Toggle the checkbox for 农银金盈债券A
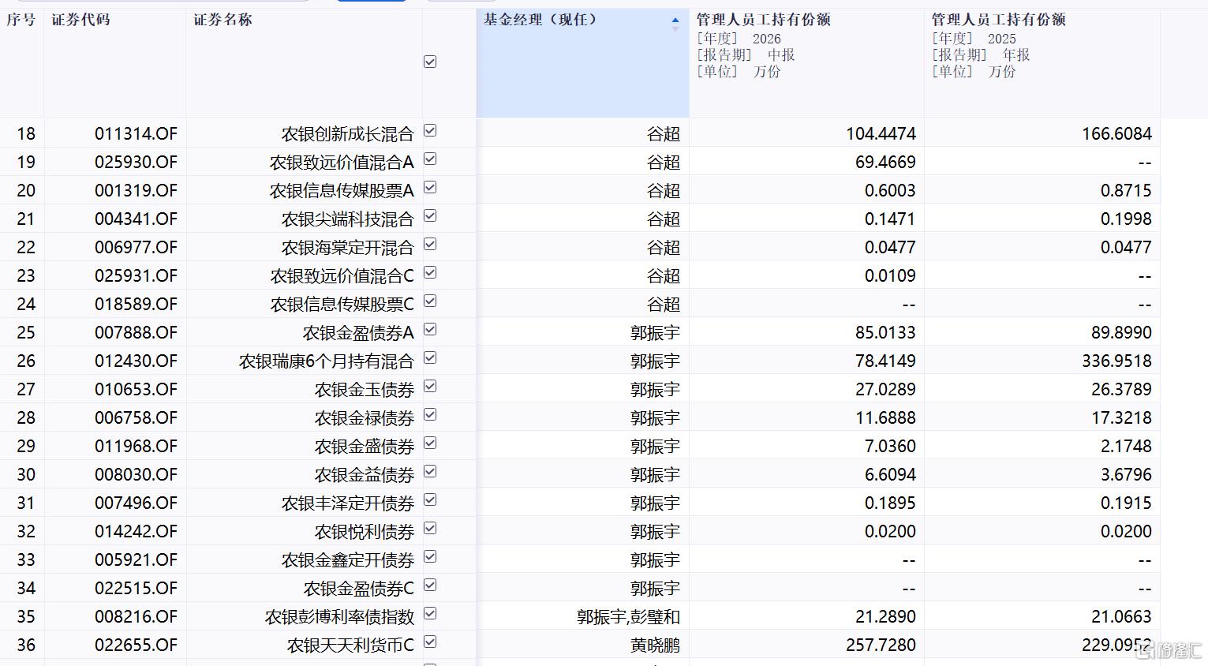This screenshot has width=1208, height=666. coord(430,330)
